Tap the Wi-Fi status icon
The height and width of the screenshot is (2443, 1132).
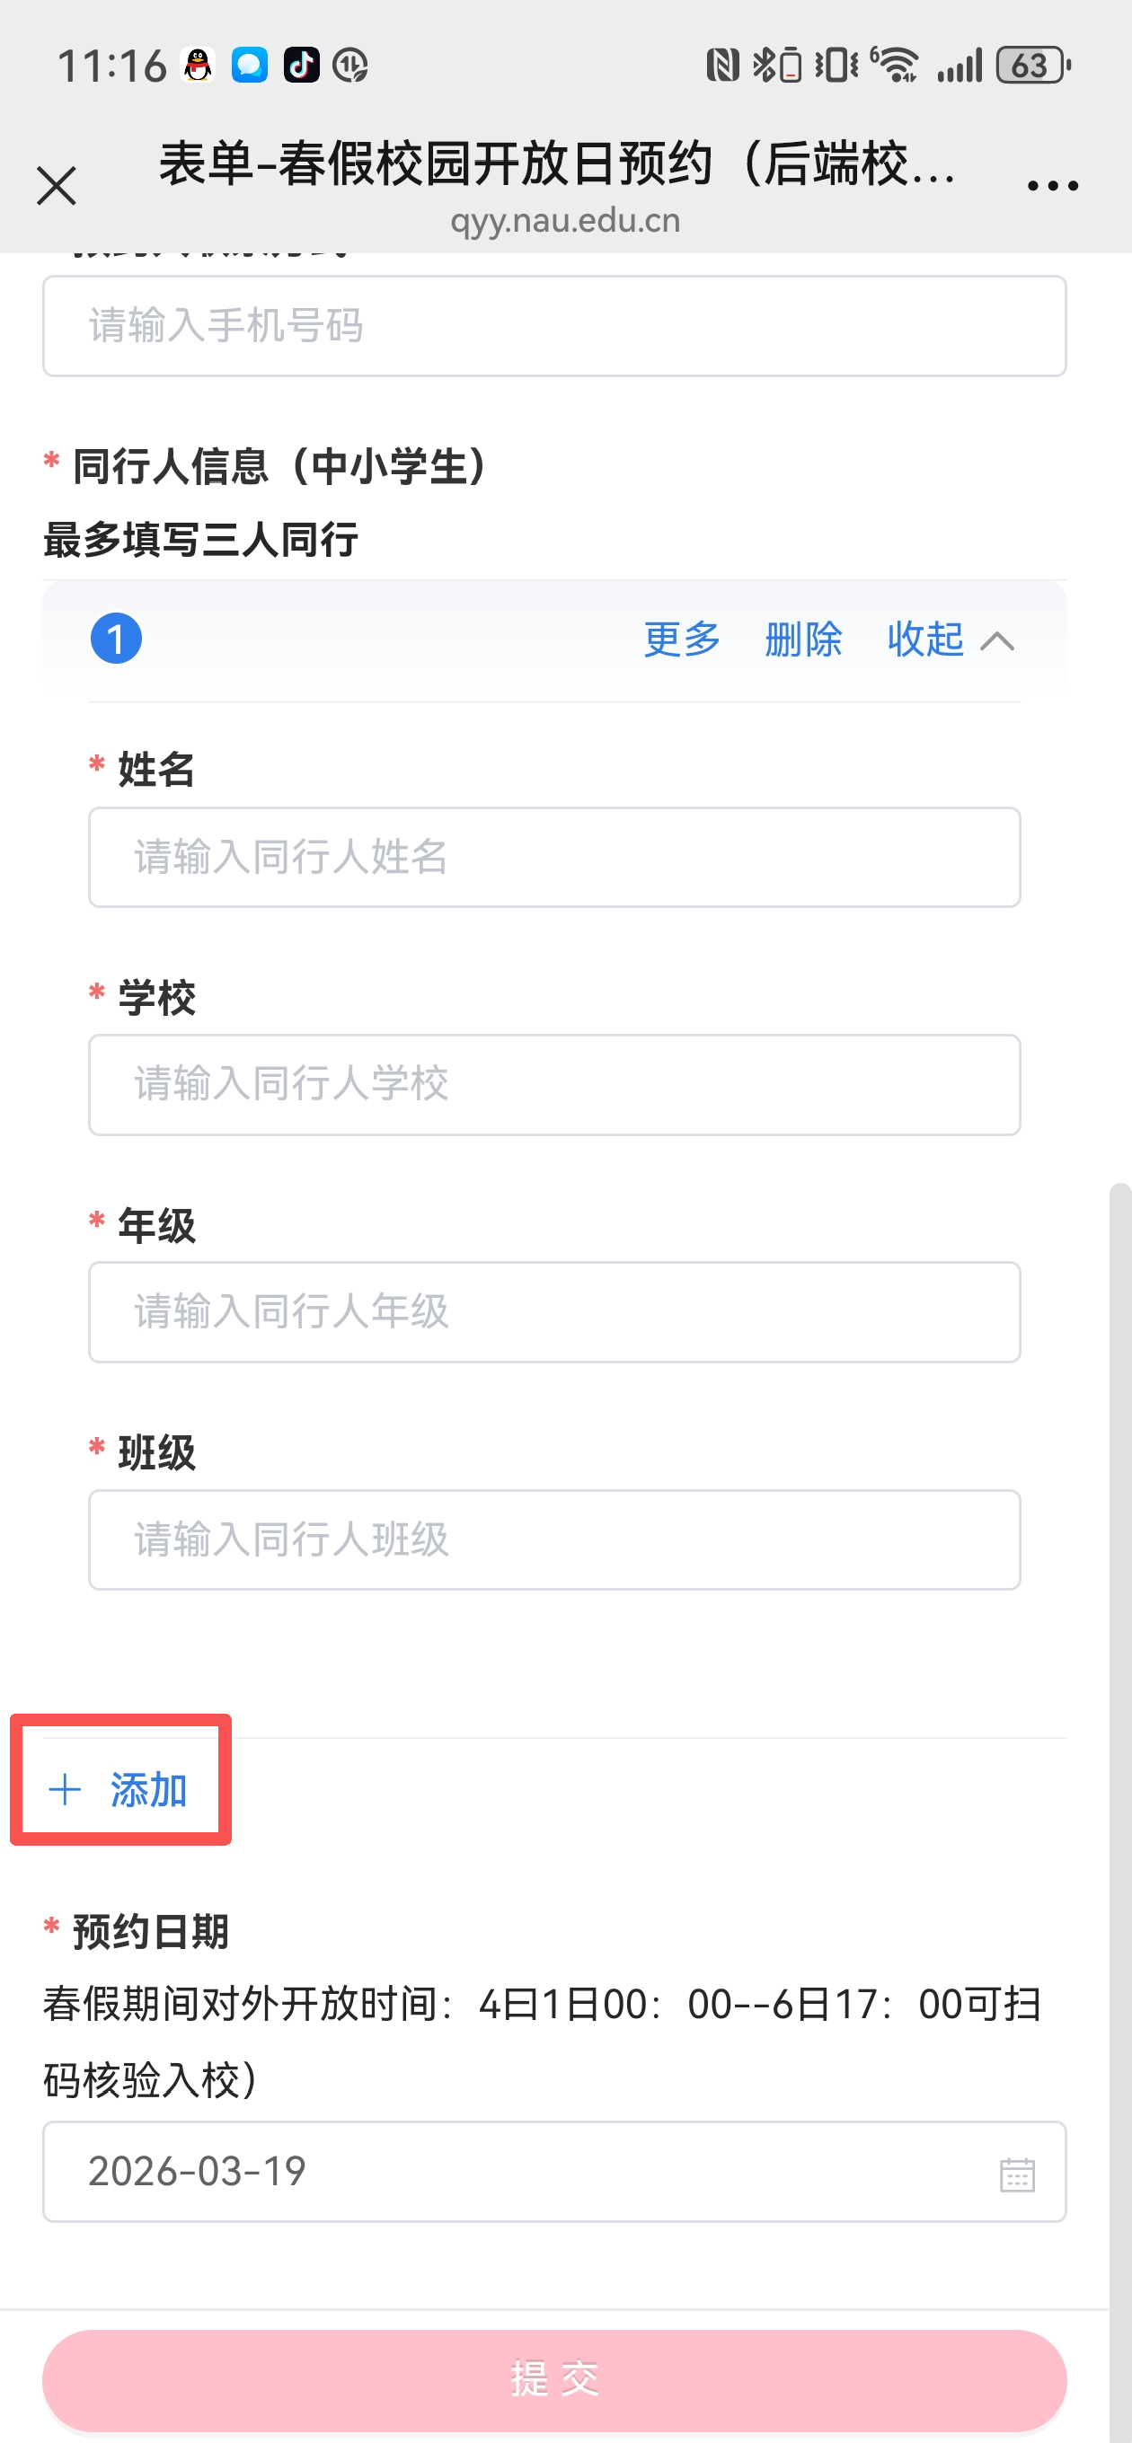click(x=895, y=66)
